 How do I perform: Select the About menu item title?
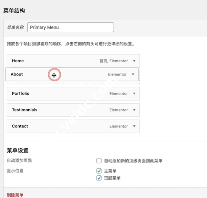(x=17, y=74)
